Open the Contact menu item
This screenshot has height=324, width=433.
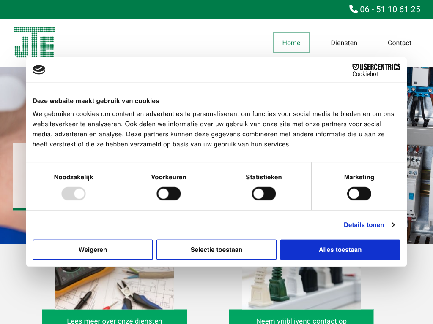[x=399, y=43]
